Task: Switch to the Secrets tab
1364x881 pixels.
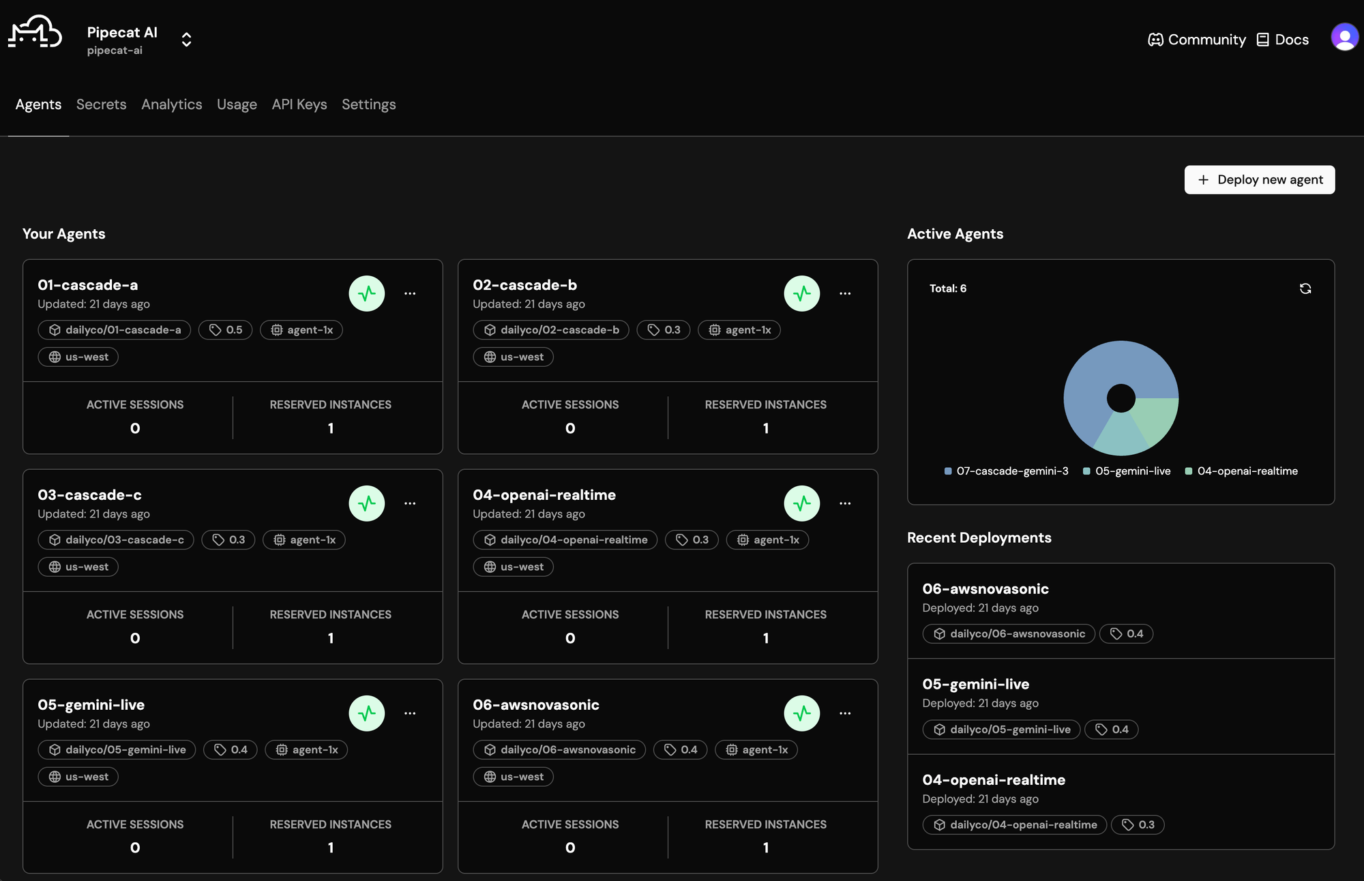Action: click(101, 104)
